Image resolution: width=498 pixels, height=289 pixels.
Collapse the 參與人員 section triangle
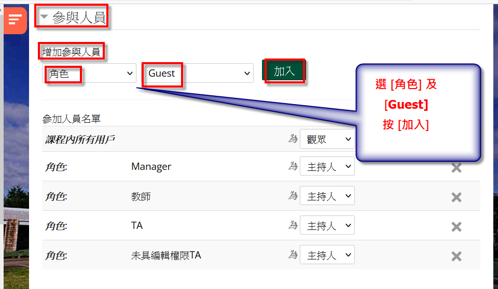coord(44,17)
